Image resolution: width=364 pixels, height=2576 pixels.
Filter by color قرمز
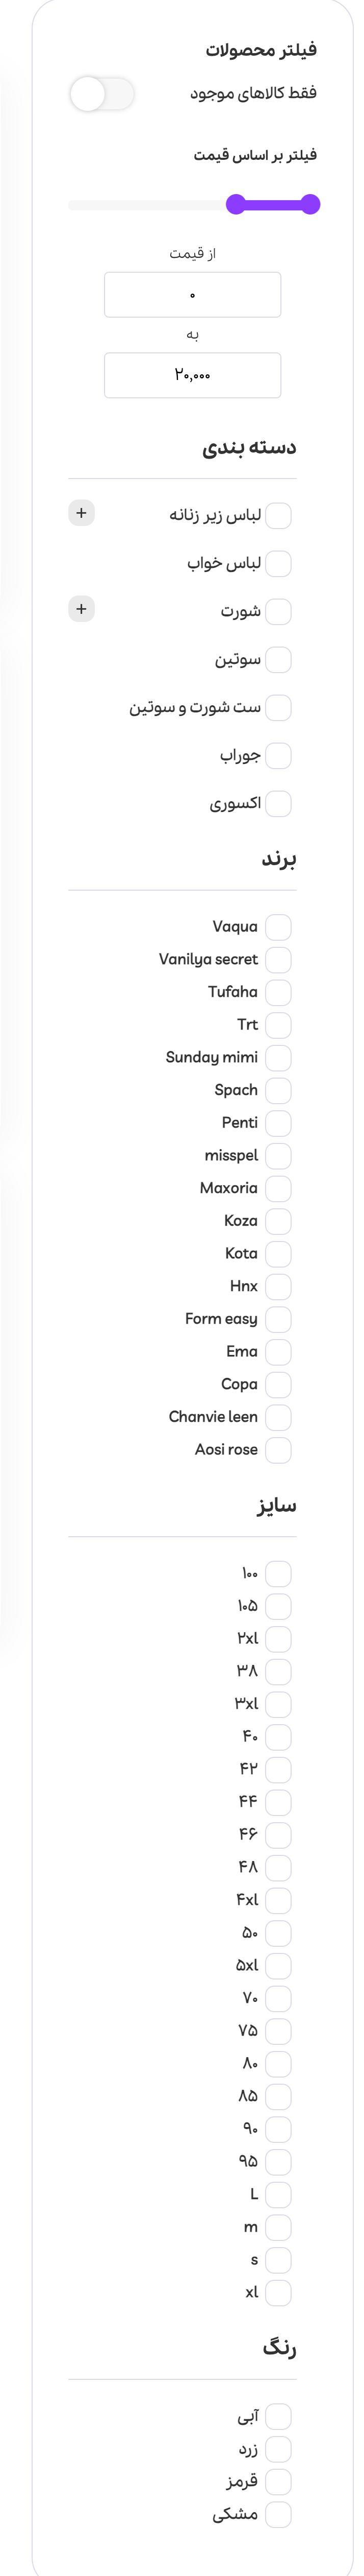pyautogui.click(x=278, y=2482)
